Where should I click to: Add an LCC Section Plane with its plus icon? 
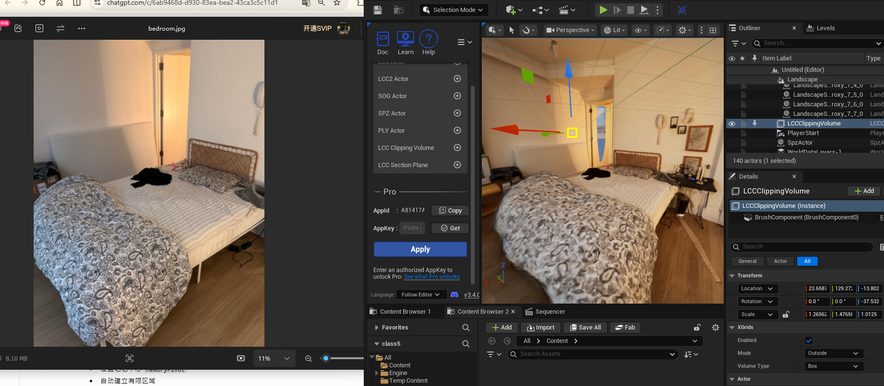point(457,165)
